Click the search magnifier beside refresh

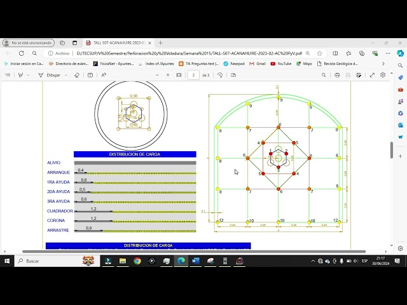pyautogui.click(x=34, y=53)
